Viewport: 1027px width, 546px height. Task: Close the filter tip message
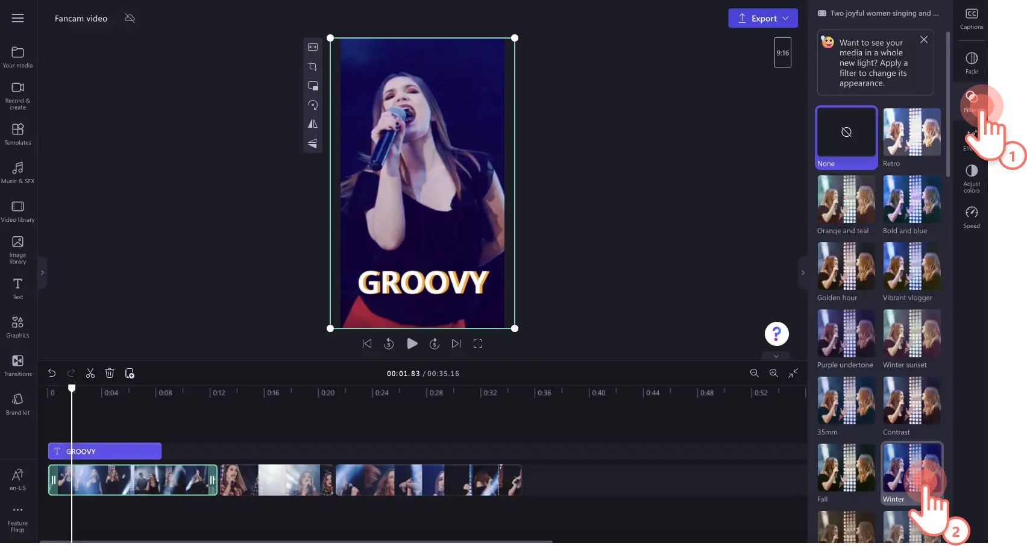(x=924, y=40)
